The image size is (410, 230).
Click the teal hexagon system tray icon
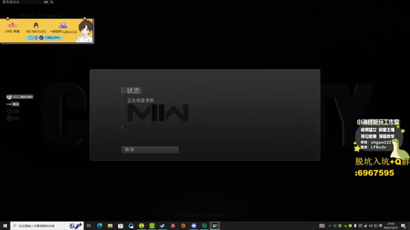[335, 226]
